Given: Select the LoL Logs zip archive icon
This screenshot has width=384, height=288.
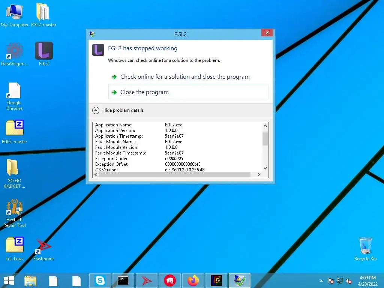Looking at the screenshot, I should pos(15,249).
